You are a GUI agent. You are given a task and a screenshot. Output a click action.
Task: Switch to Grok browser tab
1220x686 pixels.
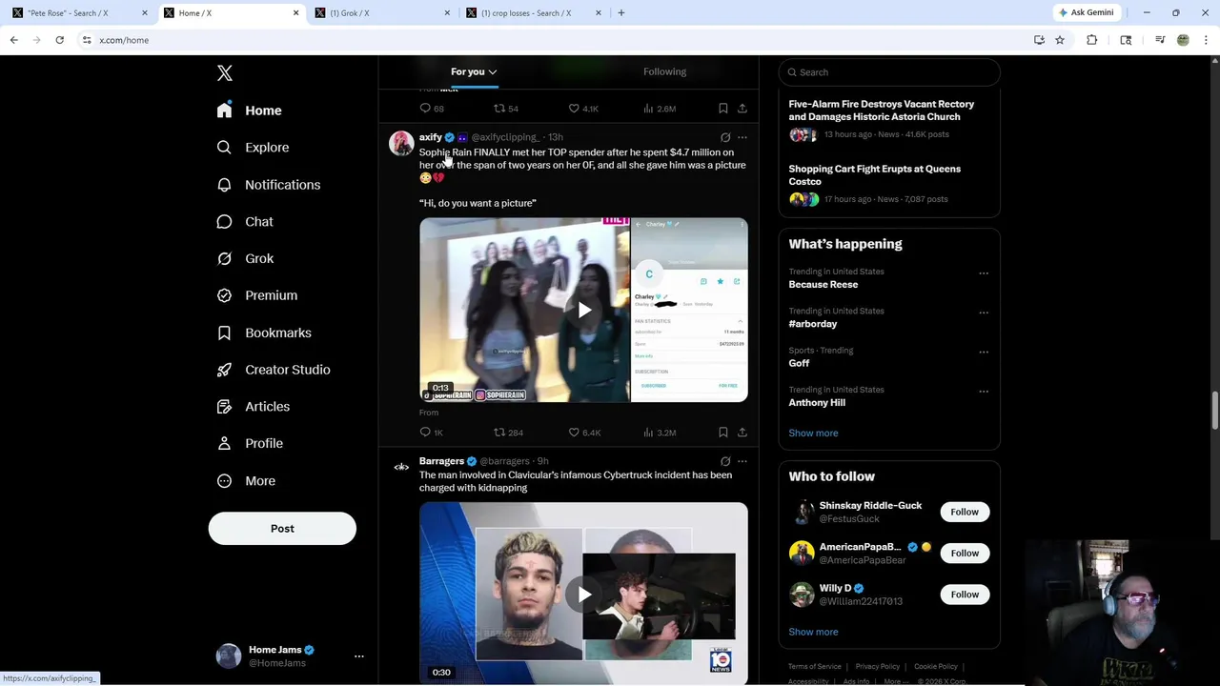pos(381,13)
